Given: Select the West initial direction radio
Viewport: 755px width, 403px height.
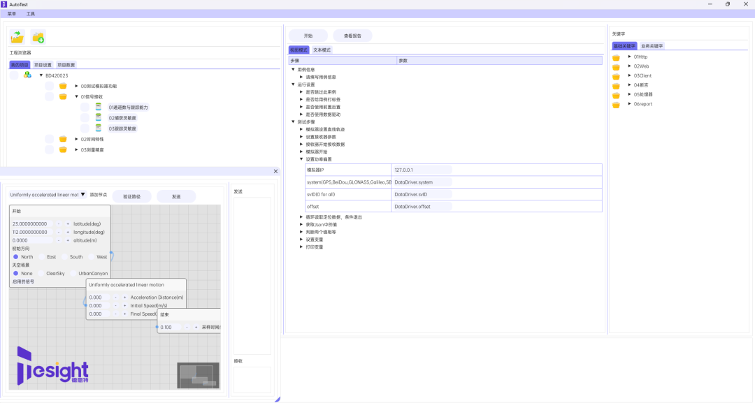Looking at the screenshot, I should [92, 257].
